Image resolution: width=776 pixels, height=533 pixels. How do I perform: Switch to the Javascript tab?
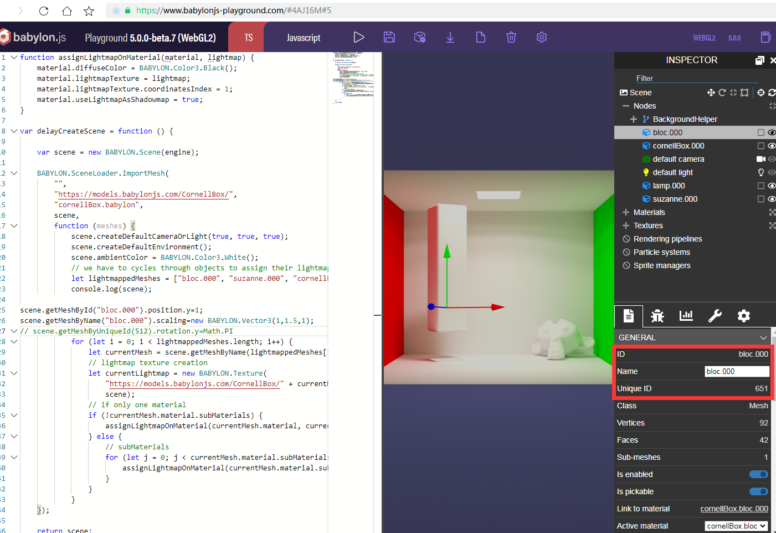303,37
